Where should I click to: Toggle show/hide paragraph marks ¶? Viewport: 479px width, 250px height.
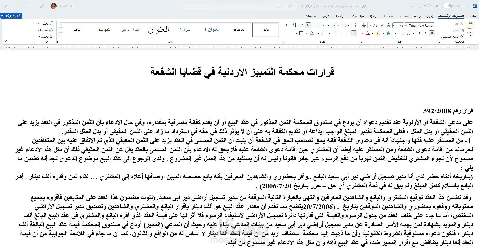(287, 25)
